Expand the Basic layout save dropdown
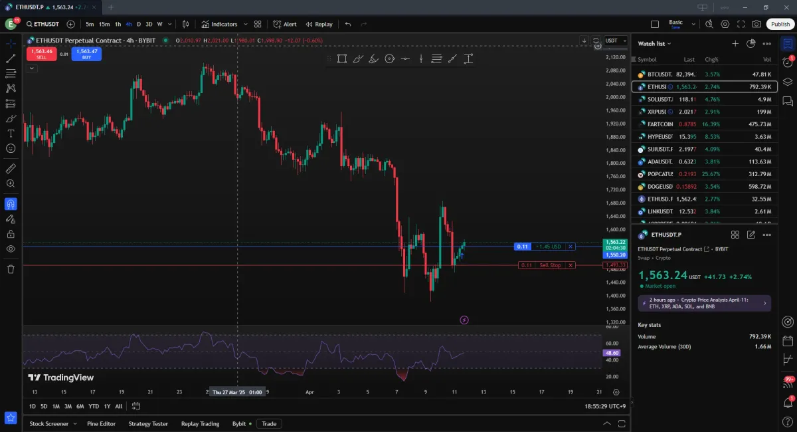 pos(693,24)
